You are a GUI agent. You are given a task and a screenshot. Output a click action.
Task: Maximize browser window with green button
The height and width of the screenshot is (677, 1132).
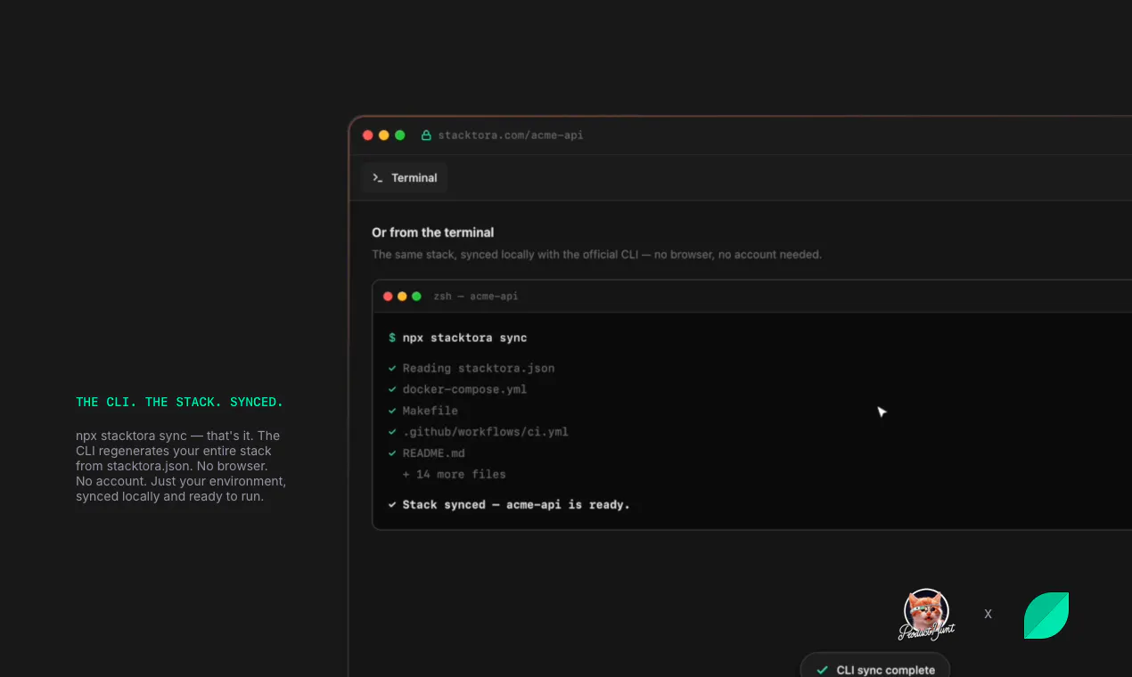click(x=400, y=135)
